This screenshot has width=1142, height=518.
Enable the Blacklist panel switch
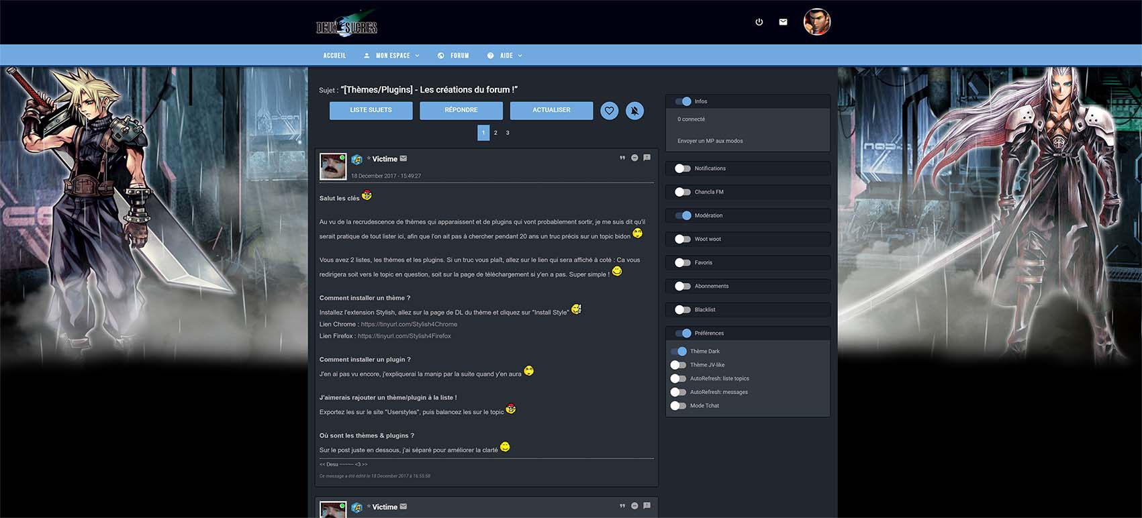(683, 309)
